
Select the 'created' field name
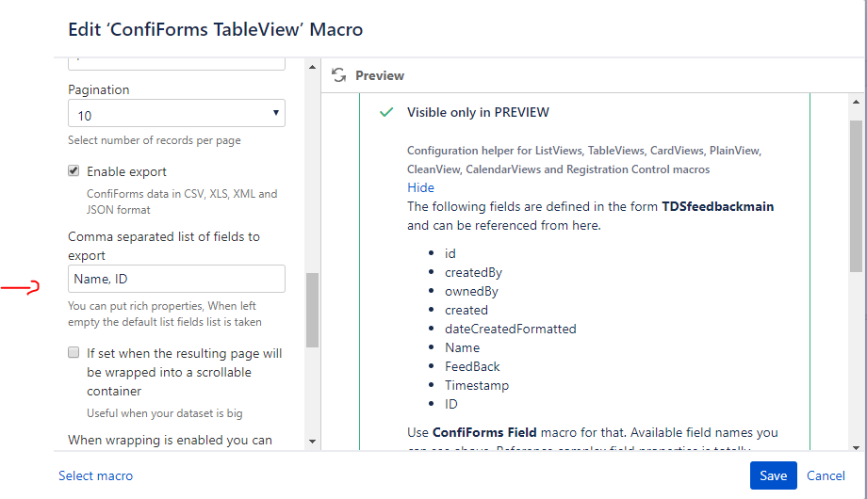pos(466,310)
